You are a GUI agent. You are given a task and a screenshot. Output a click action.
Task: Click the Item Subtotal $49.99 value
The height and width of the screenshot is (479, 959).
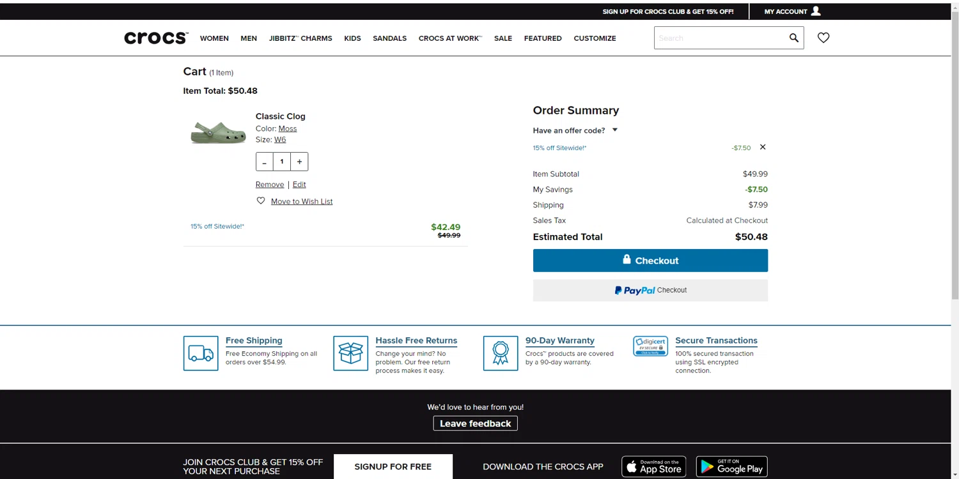[x=755, y=174]
